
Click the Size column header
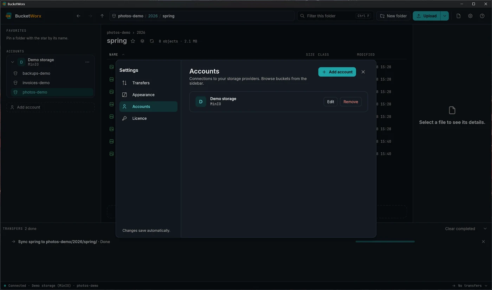310,55
